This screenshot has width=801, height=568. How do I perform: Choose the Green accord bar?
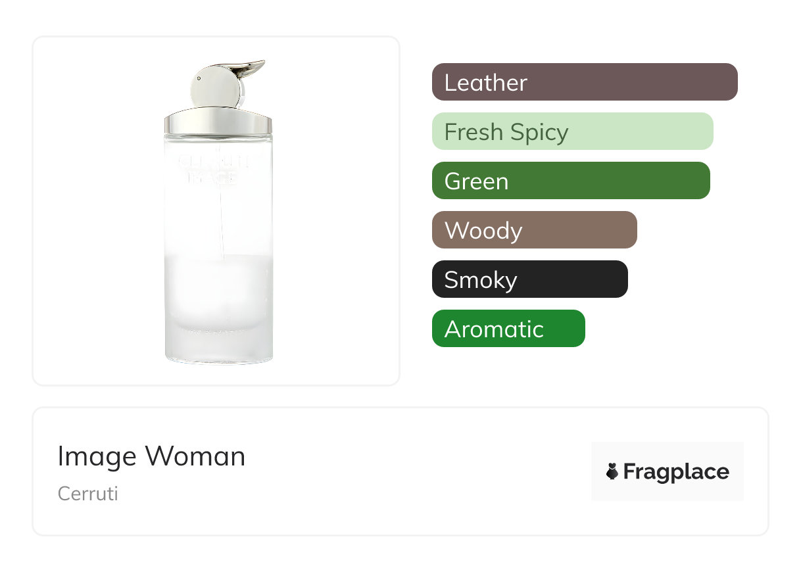pyautogui.click(x=571, y=181)
